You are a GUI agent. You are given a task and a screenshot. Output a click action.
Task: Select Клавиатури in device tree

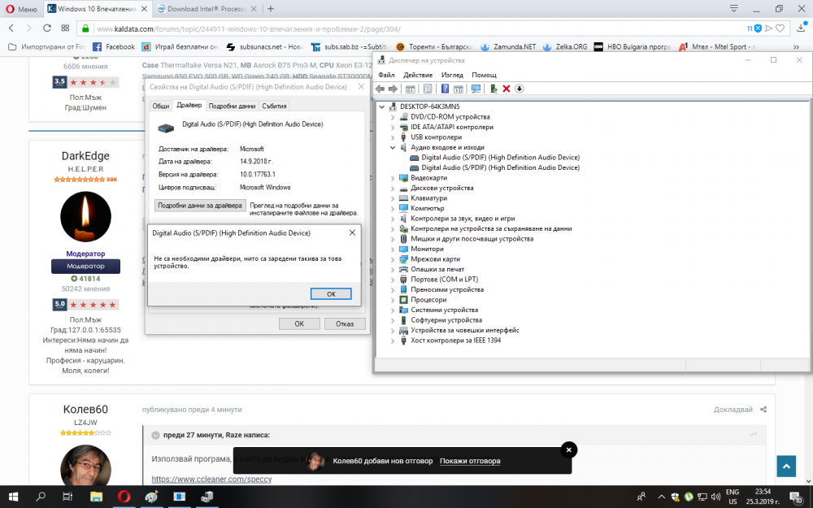click(428, 198)
